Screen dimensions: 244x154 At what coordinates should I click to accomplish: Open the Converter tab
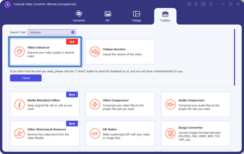[79, 16]
